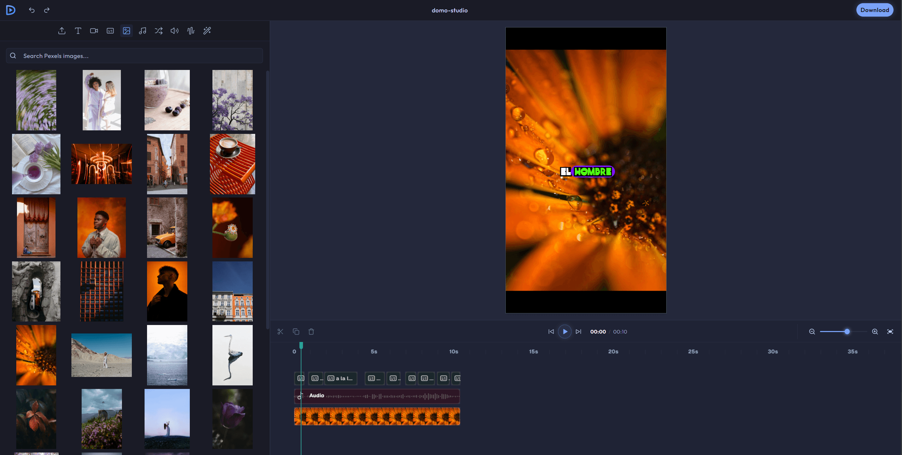The image size is (902, 455).
Task: Open the speaker voice panel
Action: 175,31
